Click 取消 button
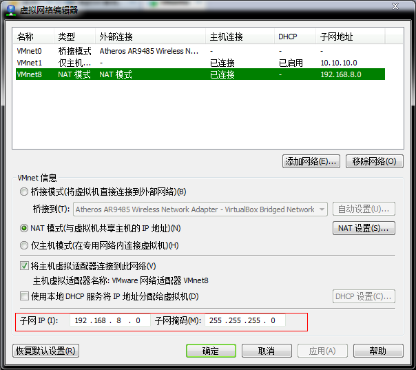Screen dimensions: 416x370 pyautogui.click(x=267, y=351)
